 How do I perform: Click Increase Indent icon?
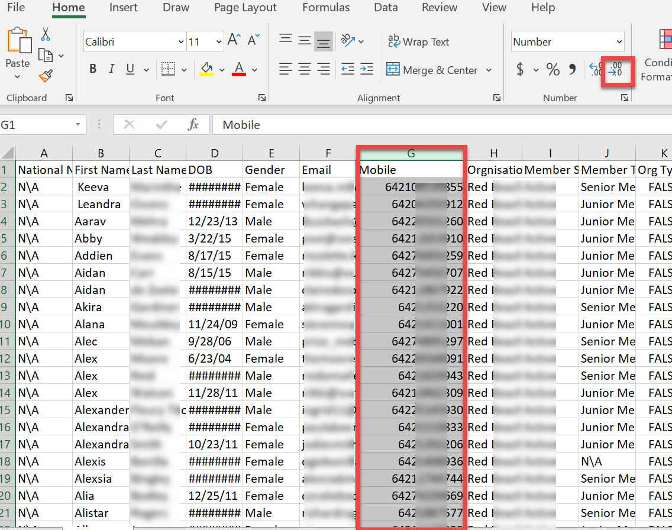coord(367,70)
